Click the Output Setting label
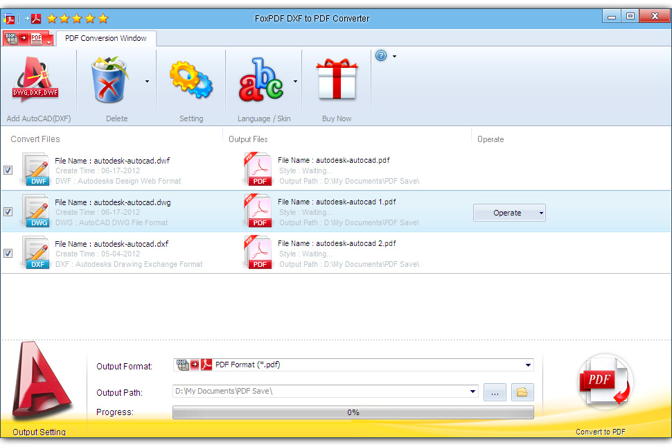Image resolution: width=672 pixels, height=447 pixels. 39,432
